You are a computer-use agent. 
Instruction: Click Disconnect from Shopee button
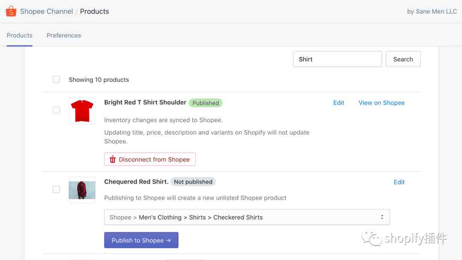150,160
